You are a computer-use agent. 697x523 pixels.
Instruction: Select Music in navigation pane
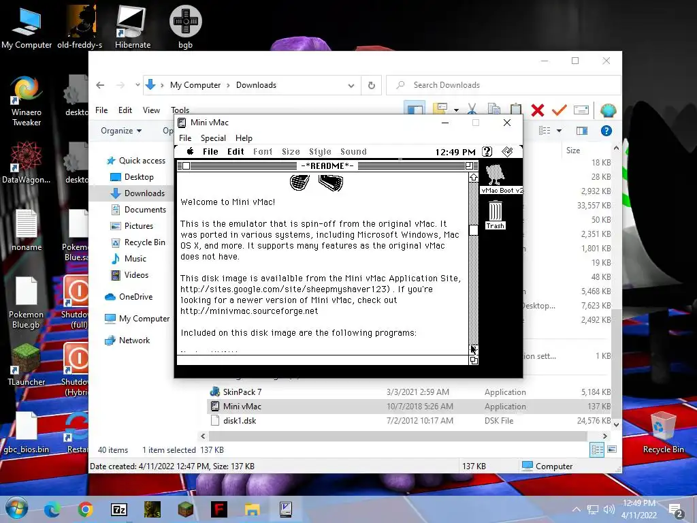point(129,258)
